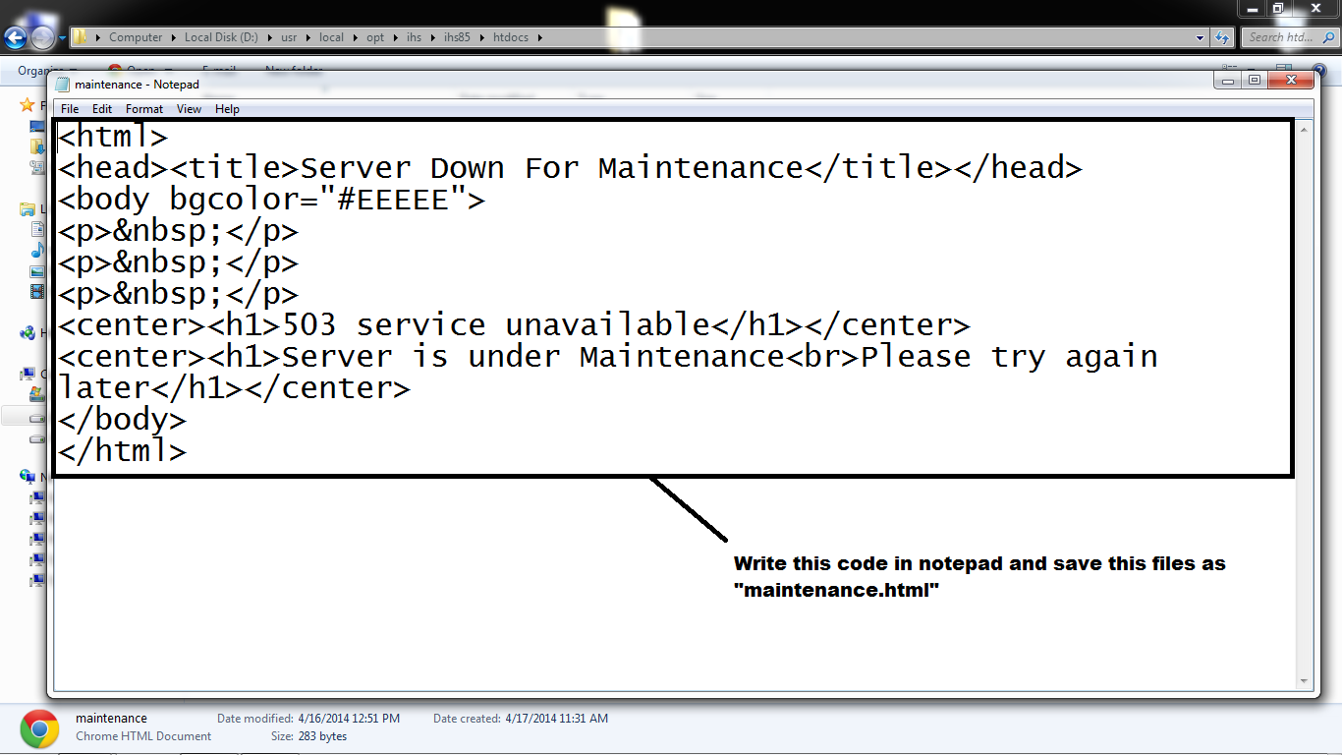This screenshot has width=1342, height=755.
Task: Select the Music library in the sidebar
Action: [x=36, y=250]
